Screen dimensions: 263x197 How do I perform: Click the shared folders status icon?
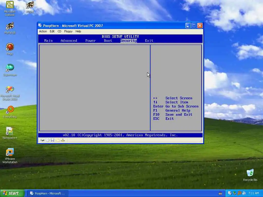58,140
